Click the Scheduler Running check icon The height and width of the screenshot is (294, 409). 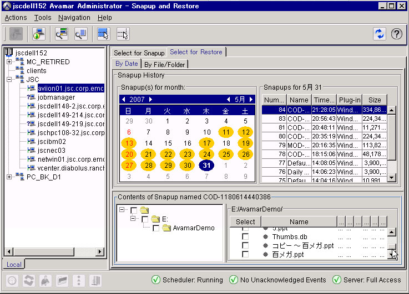tap(156, 280)
